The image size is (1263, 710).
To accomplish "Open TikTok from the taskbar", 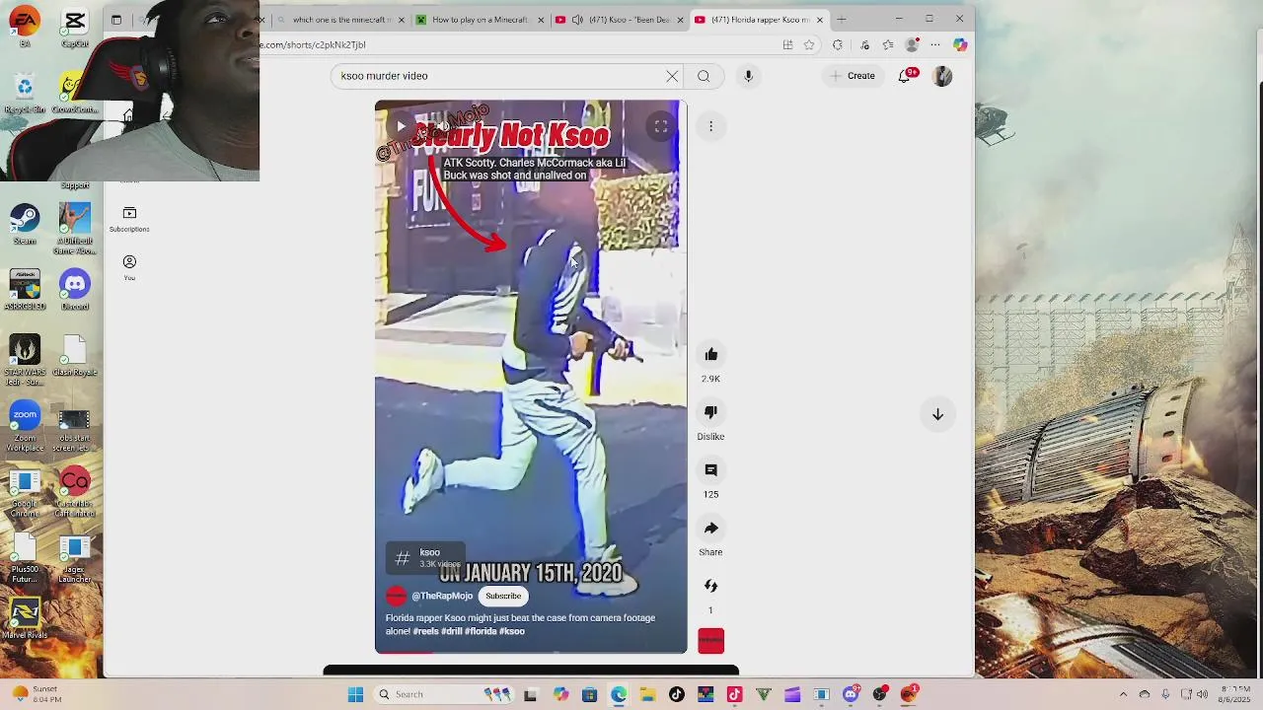I will click(x=676, y=694).
